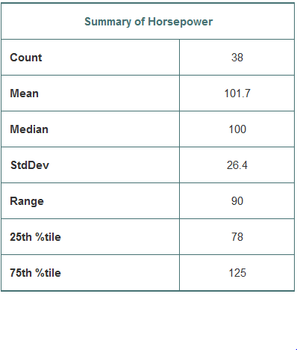Click the empty area beside Mean label
The image size is (297, 350).
(109, 93)
